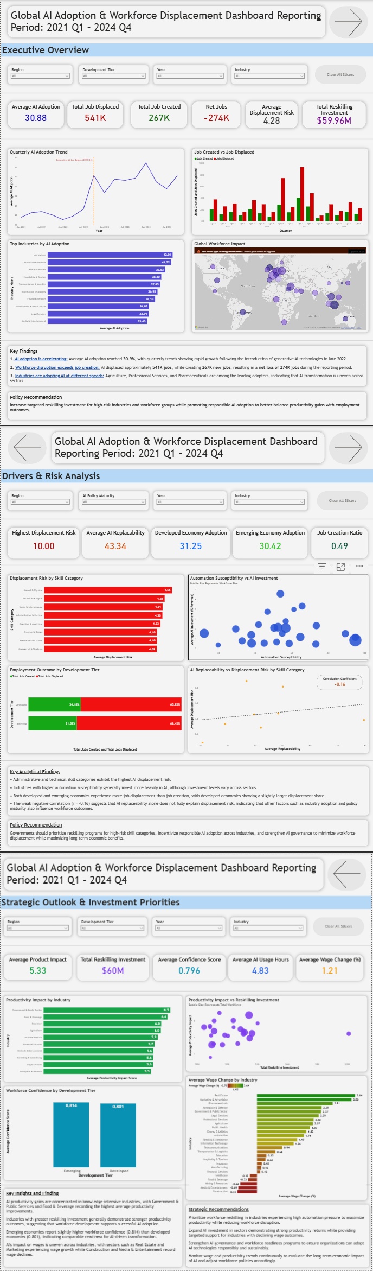Screen dimensions: 373x1271
Task: Open Development Tier slicer on Strategic Outlook page
Action: click(x=113, y=928)
